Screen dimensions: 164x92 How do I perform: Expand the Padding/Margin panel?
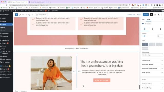[x=152, y=60]
